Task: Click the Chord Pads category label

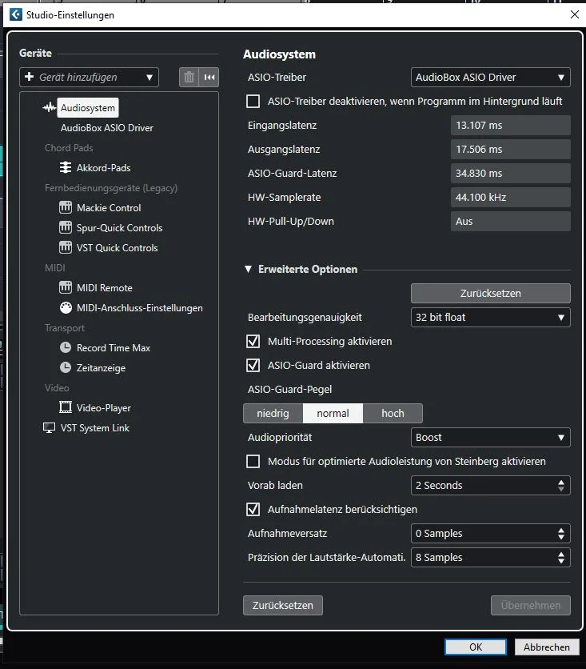Action: point(69,147)
